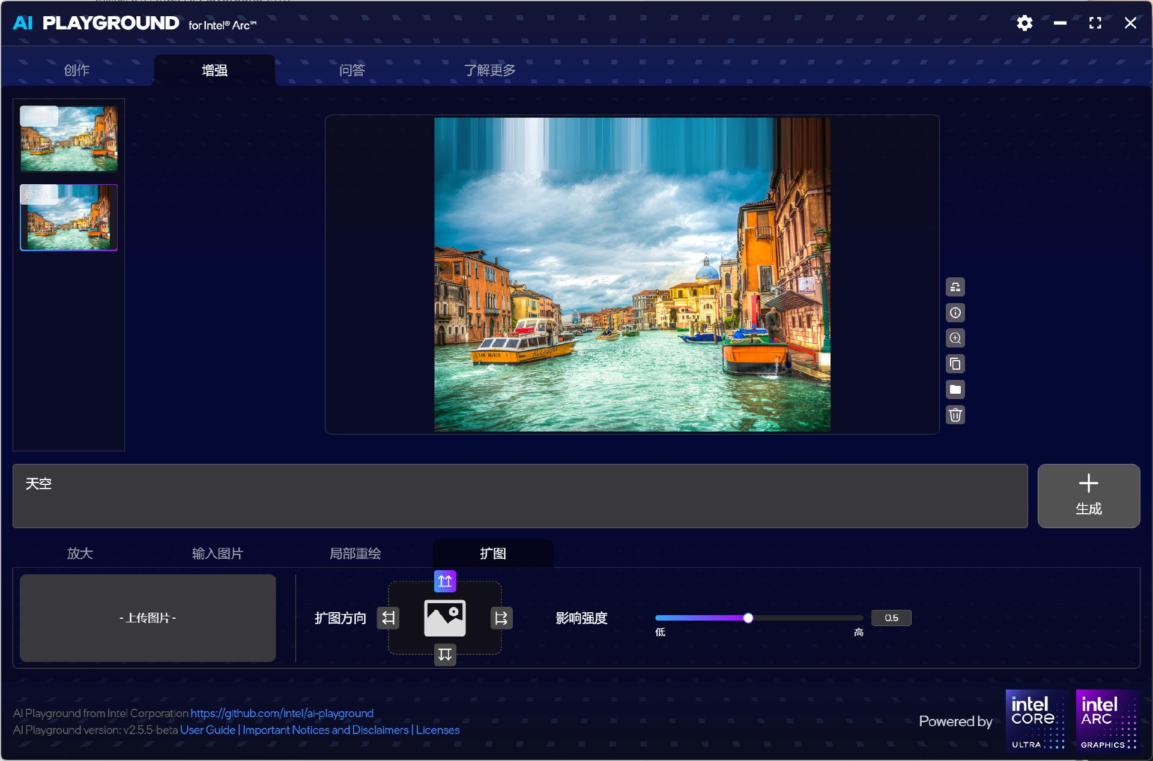
Task: Toggle the expand-left direction button
Action: coord(389,618)
